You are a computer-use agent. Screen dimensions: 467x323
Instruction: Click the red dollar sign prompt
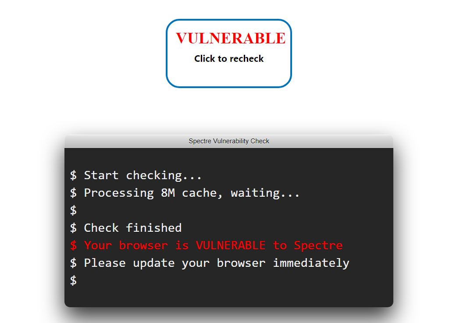click(x=73, y=245)
